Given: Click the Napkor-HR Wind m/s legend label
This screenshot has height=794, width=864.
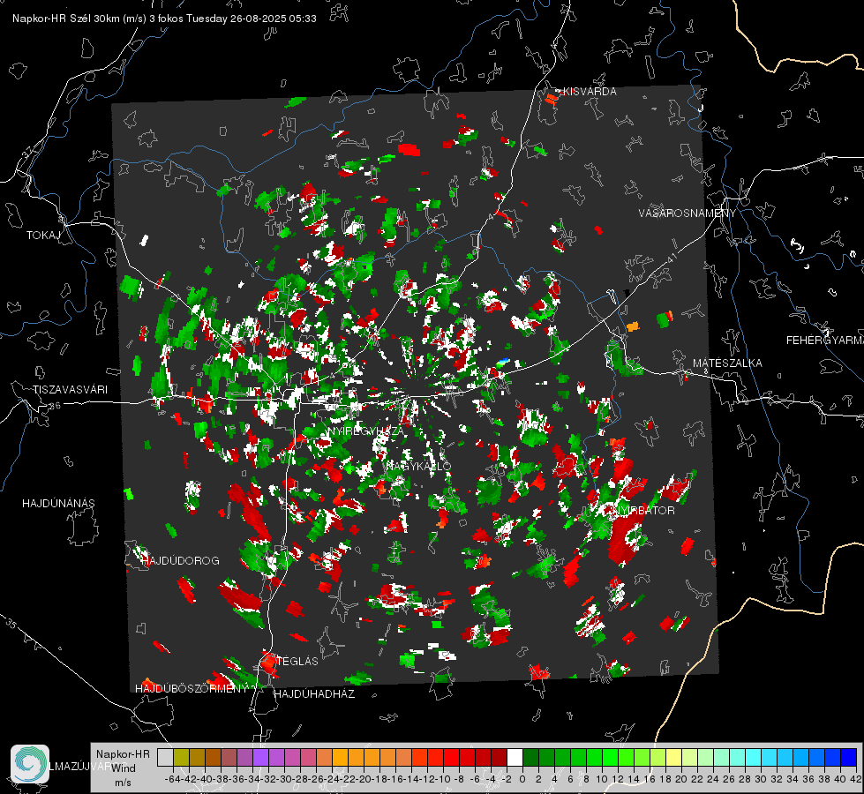Looking at the screenshot, I should coord(123,768).
